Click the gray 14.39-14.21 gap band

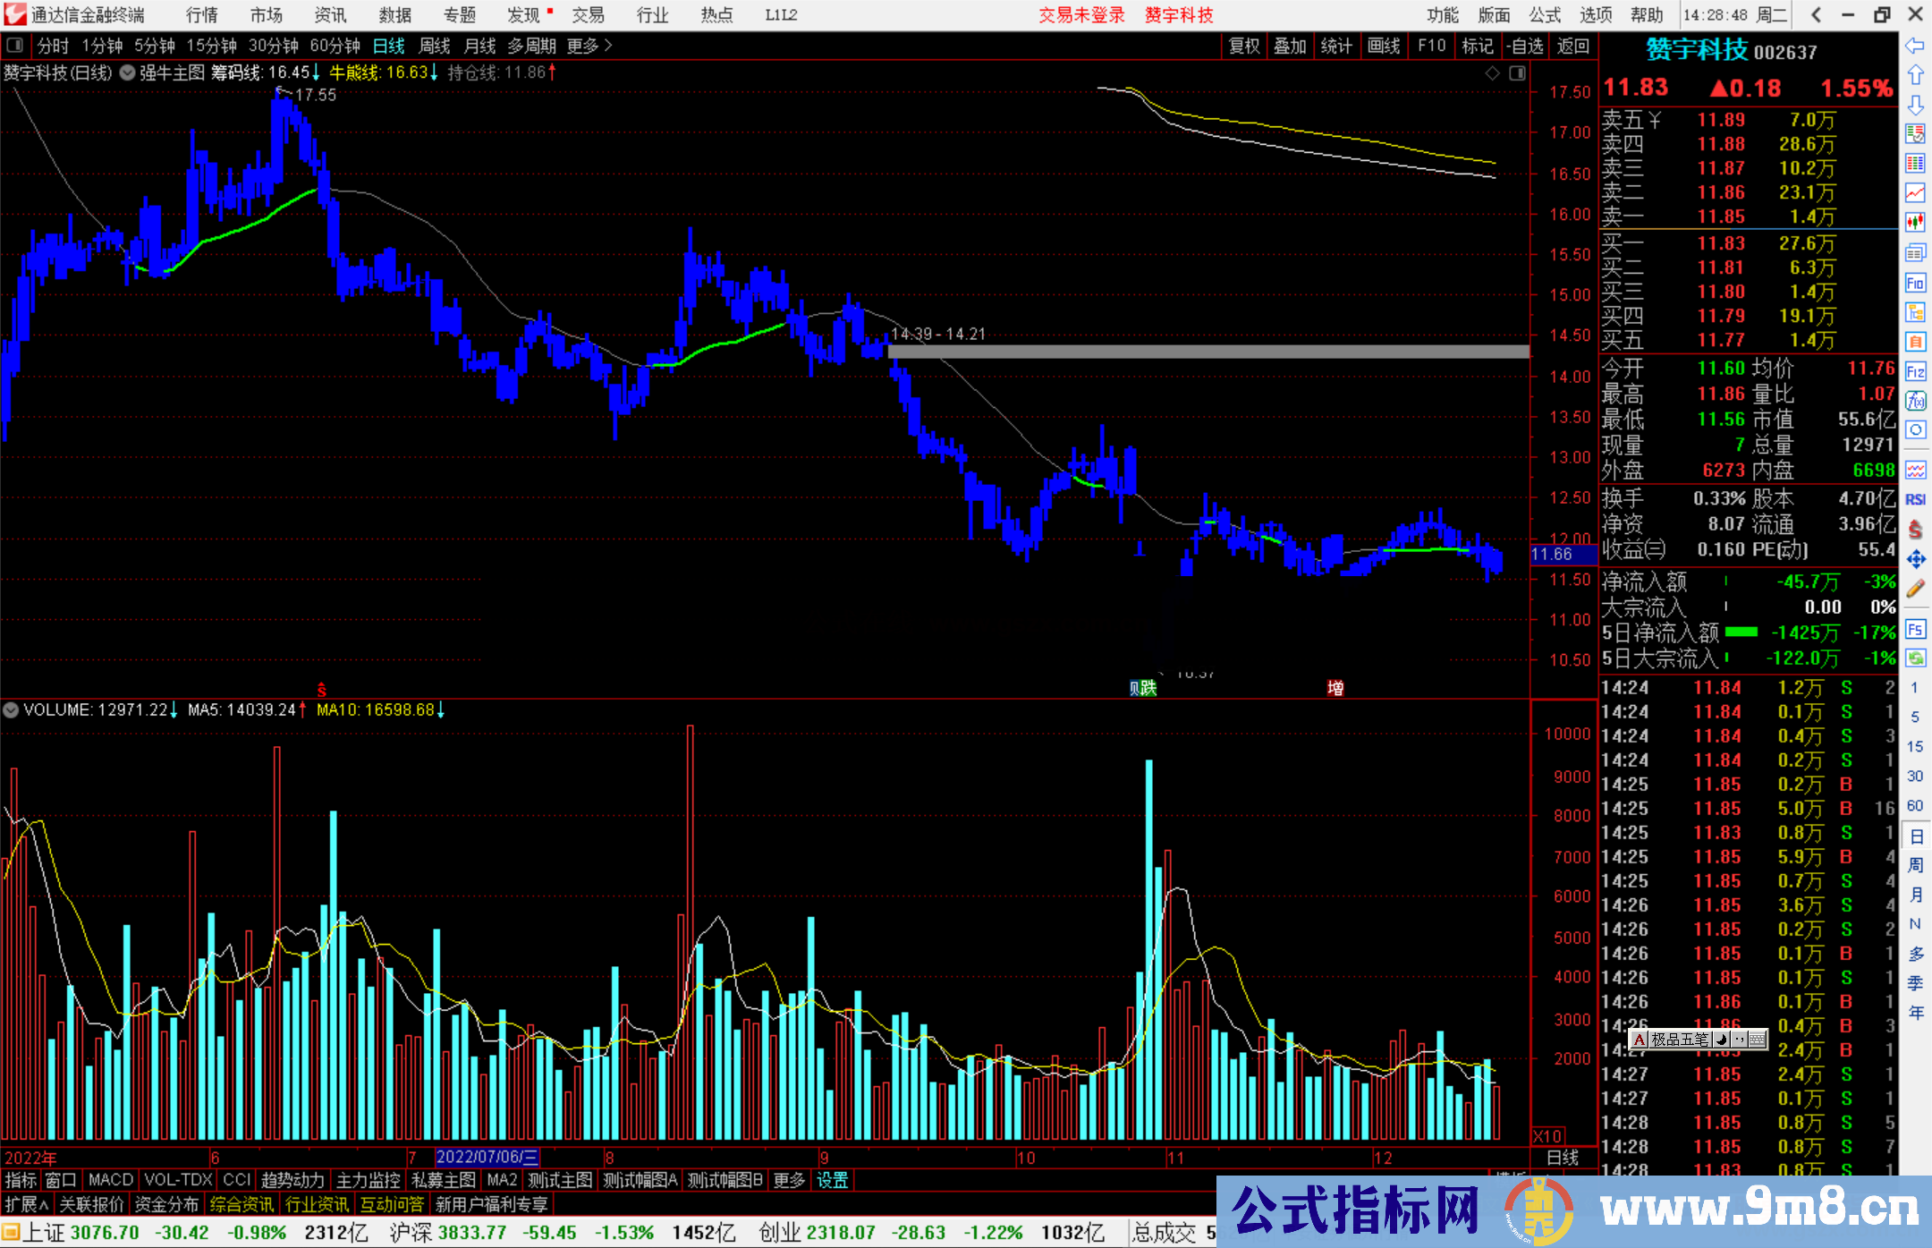[1208, 352]
